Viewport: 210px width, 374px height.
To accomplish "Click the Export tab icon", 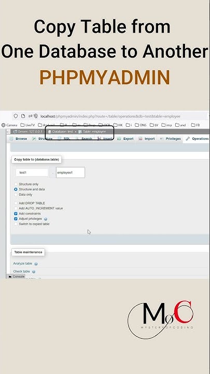I will tap(119, 139).
